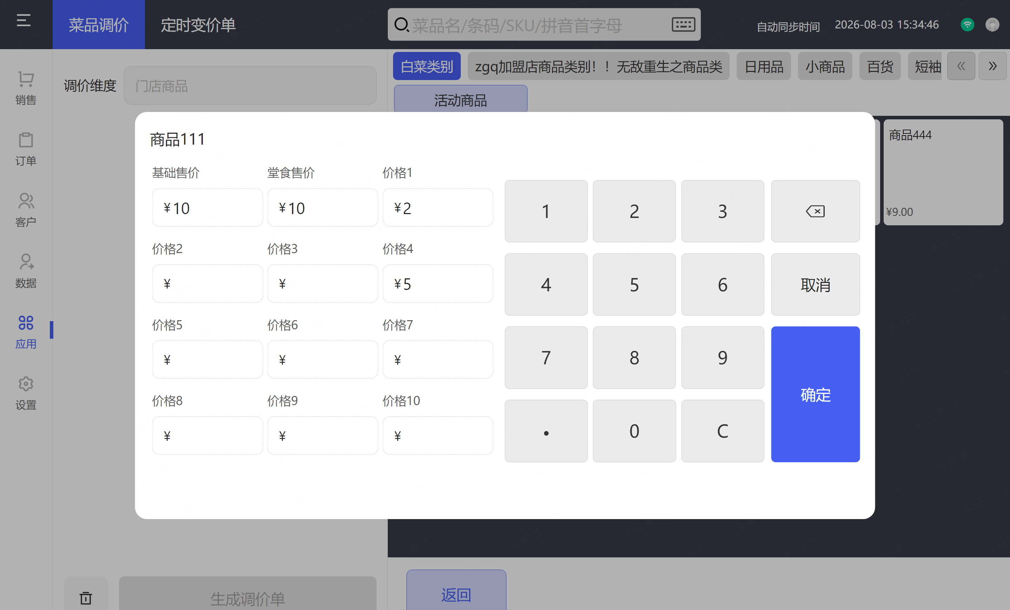1010x610 pixels.
Task: Tap the decimal point key
Action: pyautogui.click(x=546, y=431)
